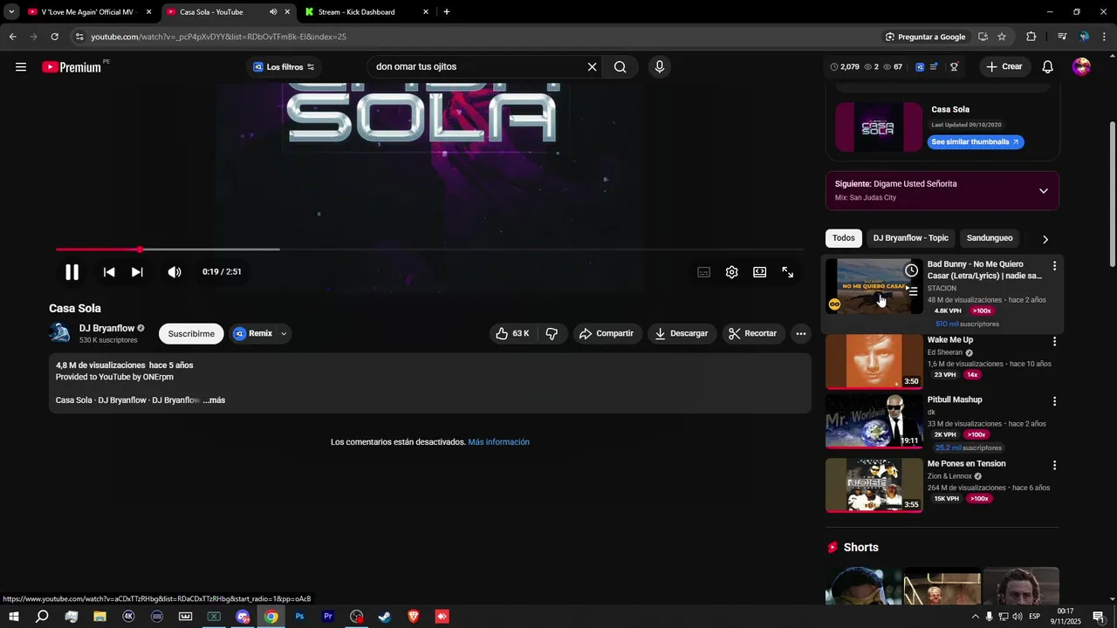Select the DJ Bryanflow - Topic chip
Viewport: 1117px width, 628px height.
(910, 238)
